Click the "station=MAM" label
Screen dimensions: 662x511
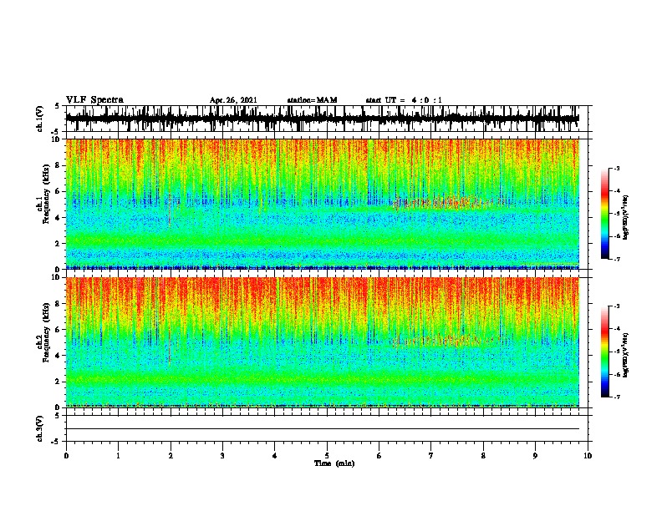(x=312, y=100)
